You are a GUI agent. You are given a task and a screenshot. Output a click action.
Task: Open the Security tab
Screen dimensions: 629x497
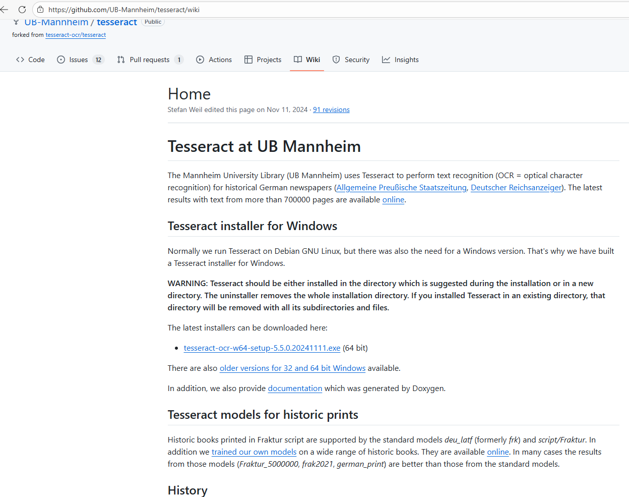[351, 60]
